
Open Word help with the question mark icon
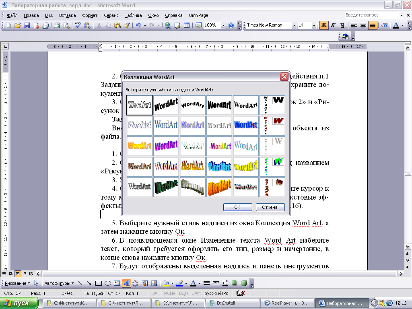[x=231, y=25]
